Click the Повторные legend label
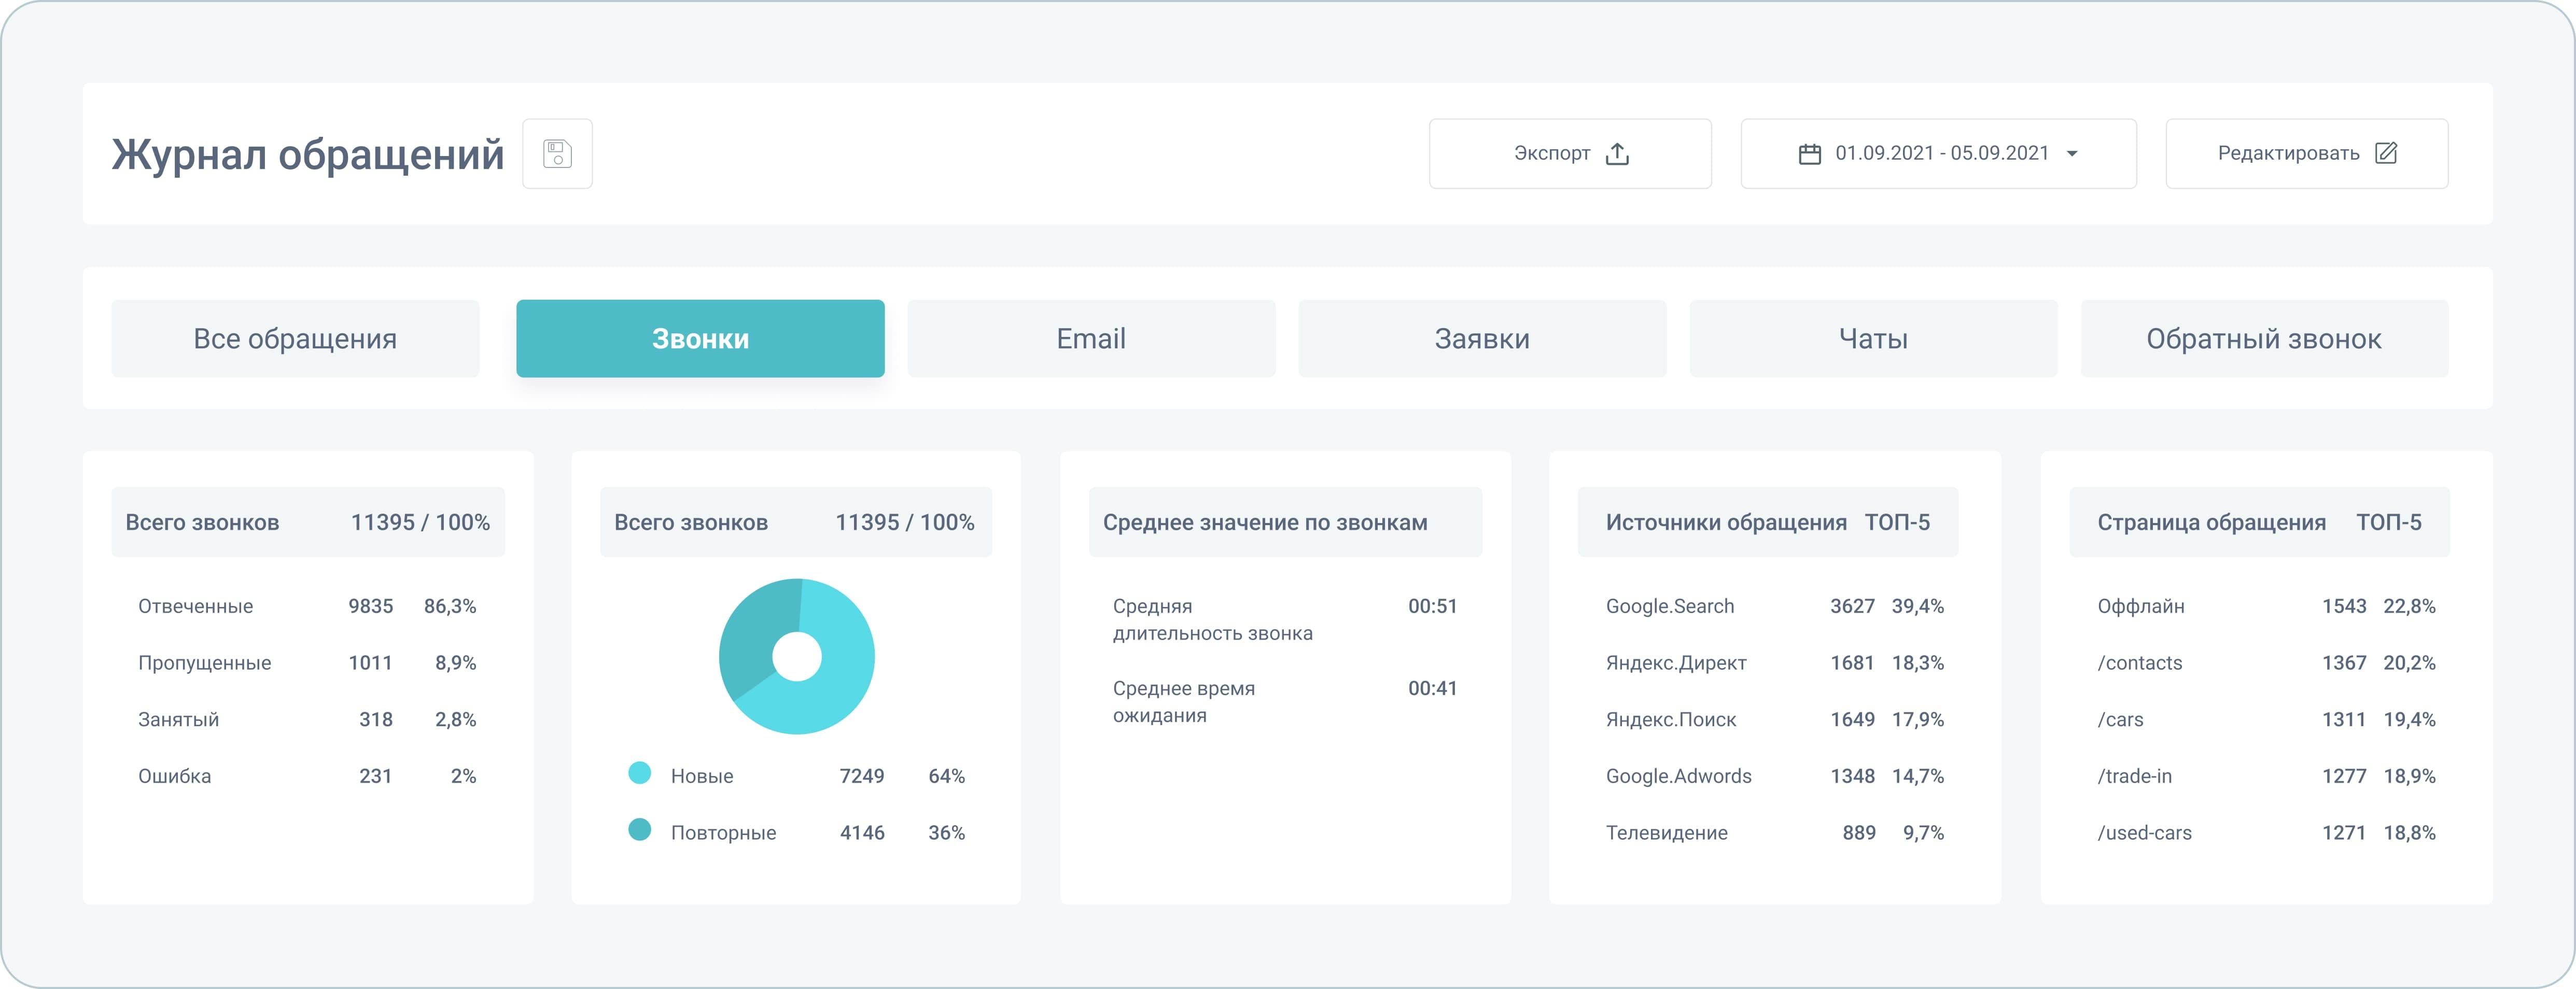This screenshot has width=2576, height=989. pyautogui.click(x=723, y=833)
